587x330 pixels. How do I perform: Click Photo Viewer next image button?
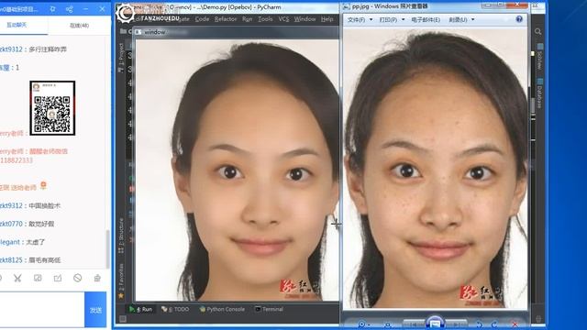(x=456, y=324)
